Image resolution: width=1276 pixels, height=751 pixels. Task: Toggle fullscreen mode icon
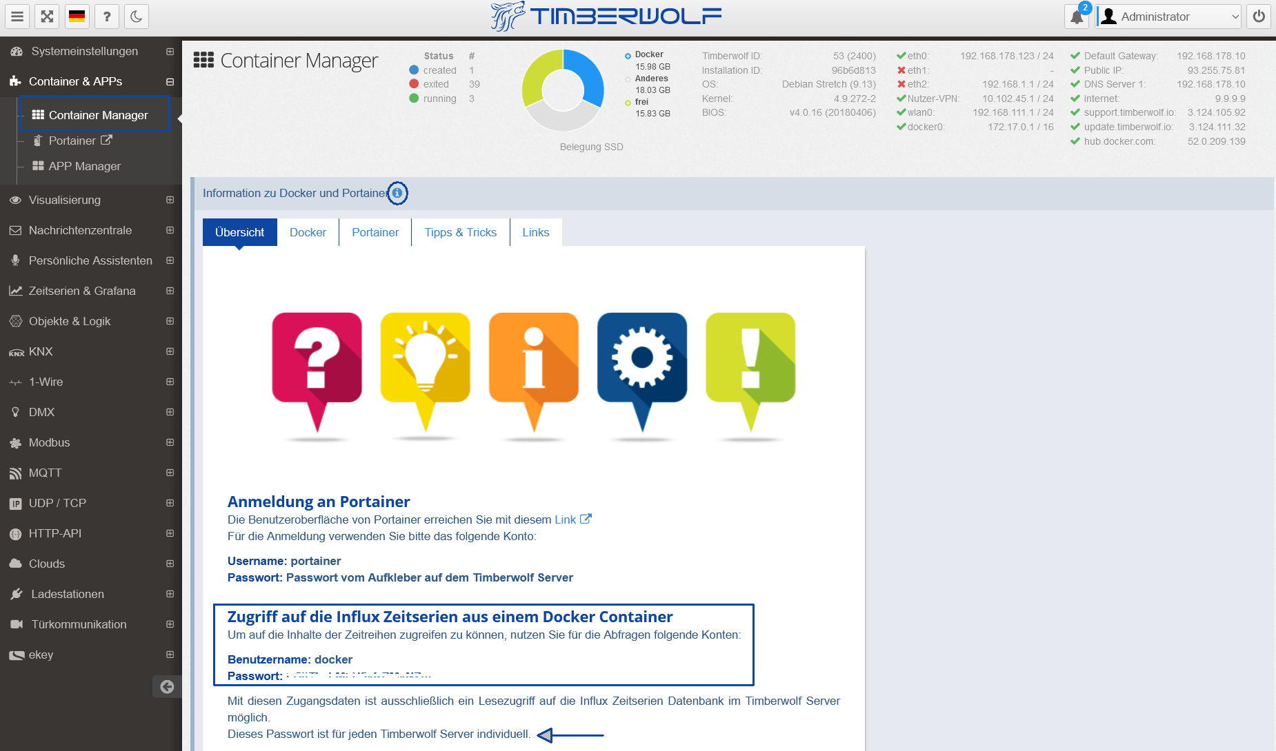[47, 17]
